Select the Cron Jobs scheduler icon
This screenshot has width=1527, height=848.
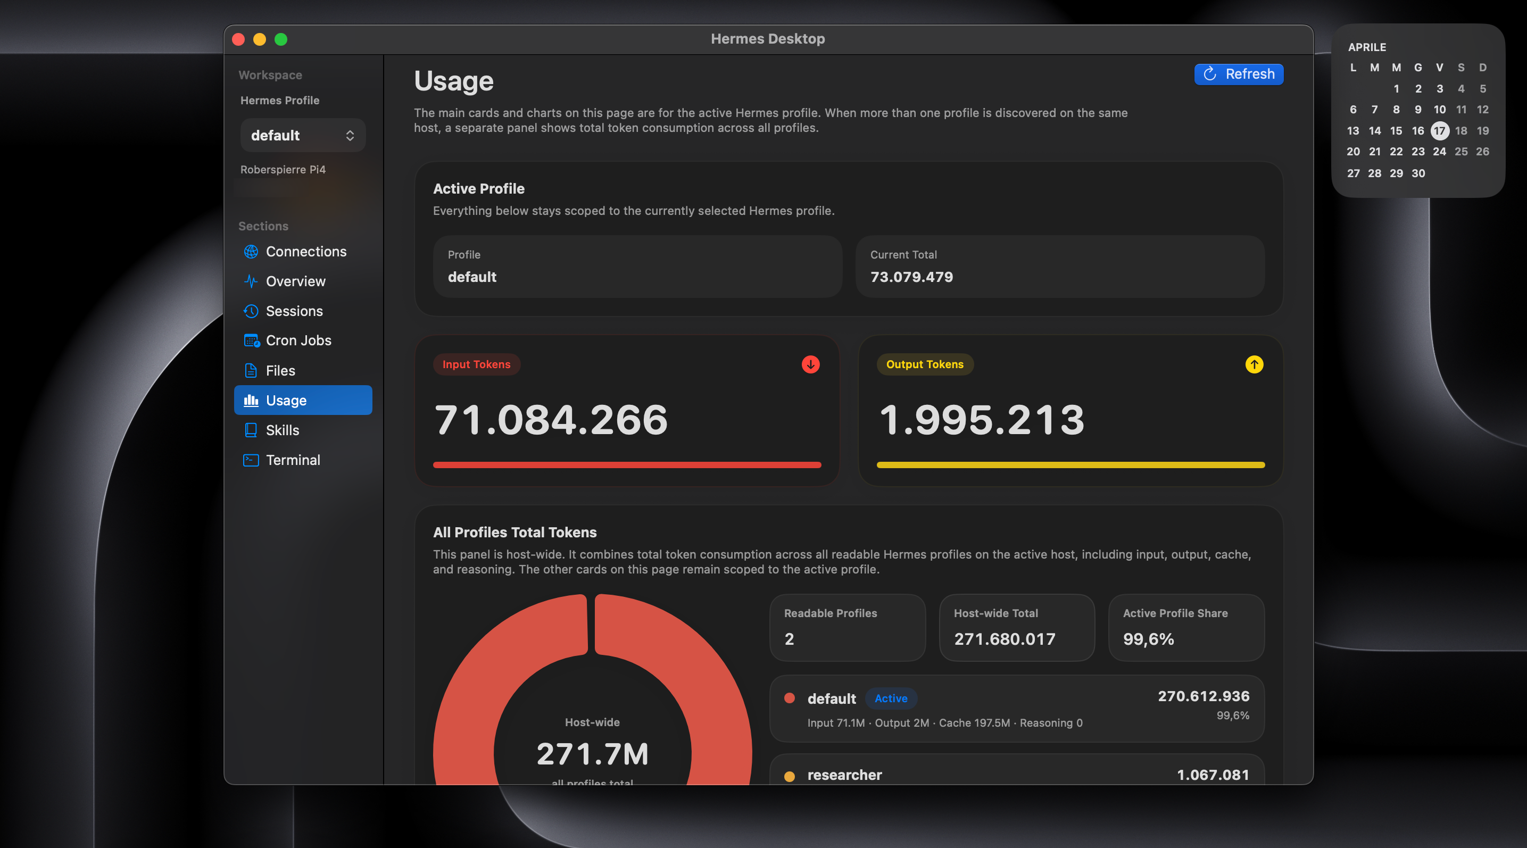(251, 340)
